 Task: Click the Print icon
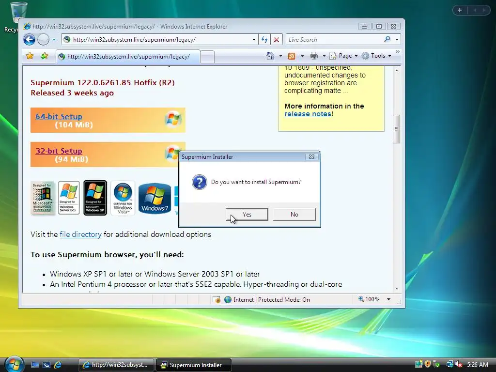click(x=314, y=56)
